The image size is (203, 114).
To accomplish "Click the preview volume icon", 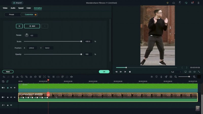I will pos(194,72).
